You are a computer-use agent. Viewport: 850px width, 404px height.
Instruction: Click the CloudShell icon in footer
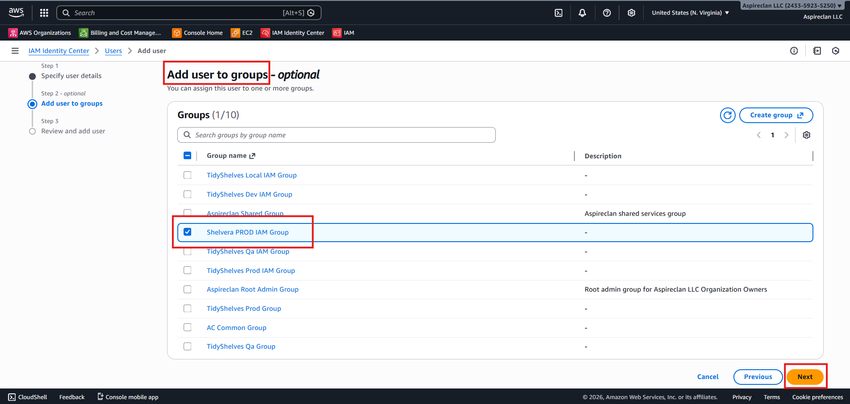coord(12,397)
